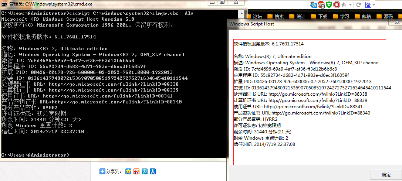The image size is (402, 181).
Task: Click 许可证状态 line in cmd window
Action: [34, 113]
